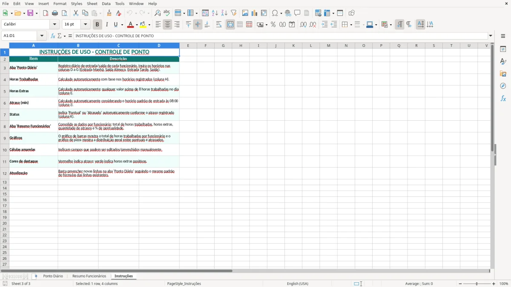Align cell text right
Viewport: 511px width, 287px height.
(x=177, y=25)
